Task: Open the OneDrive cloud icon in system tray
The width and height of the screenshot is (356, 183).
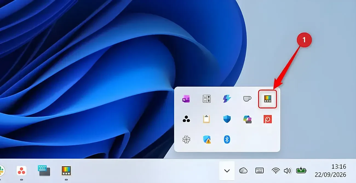Action: tap(243, 171)
